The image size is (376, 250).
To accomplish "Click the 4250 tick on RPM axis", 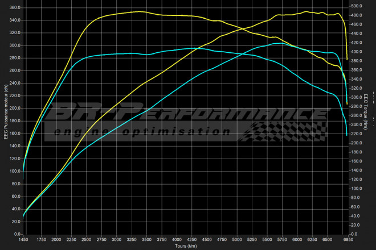I will click(x=191, y=240).
